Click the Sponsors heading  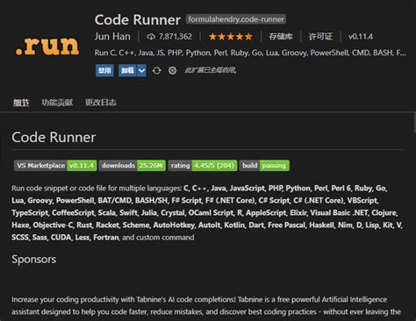click(x=34, y=260)
